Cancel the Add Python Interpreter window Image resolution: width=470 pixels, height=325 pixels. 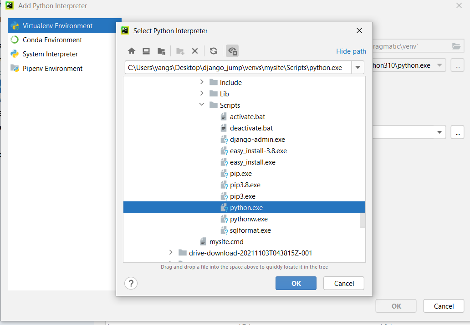pos(444,306)
